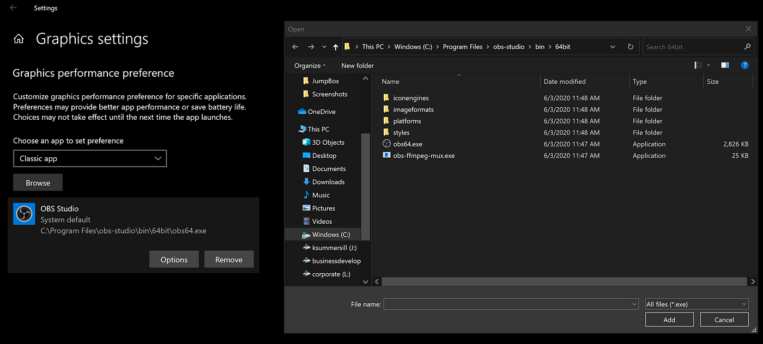Open OBS Studio Options

[174, 260]
